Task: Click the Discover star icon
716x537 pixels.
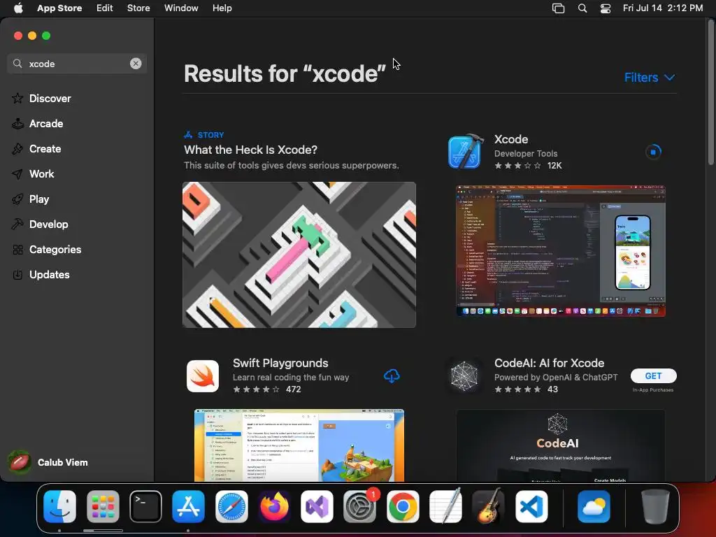Action: point(17,98)
